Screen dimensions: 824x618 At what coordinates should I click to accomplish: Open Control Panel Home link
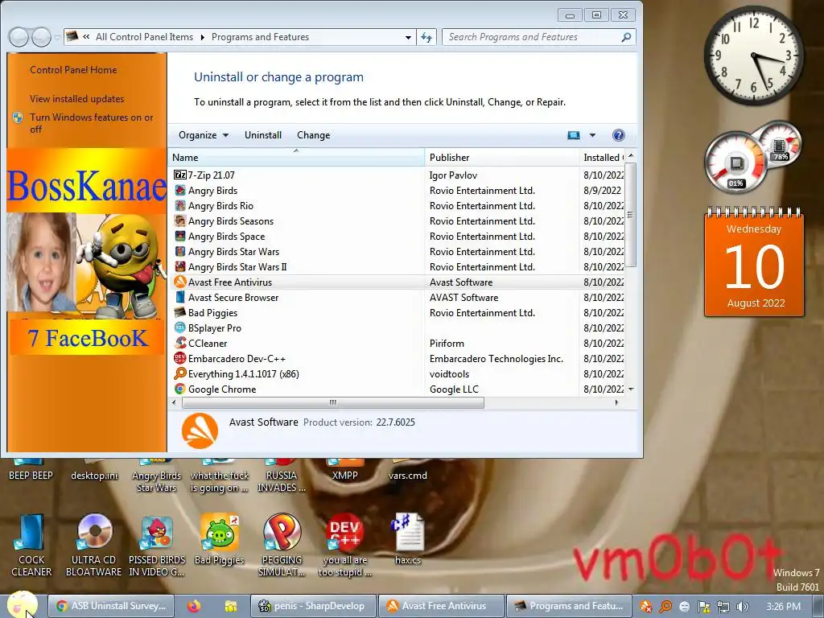coord(73,70)
